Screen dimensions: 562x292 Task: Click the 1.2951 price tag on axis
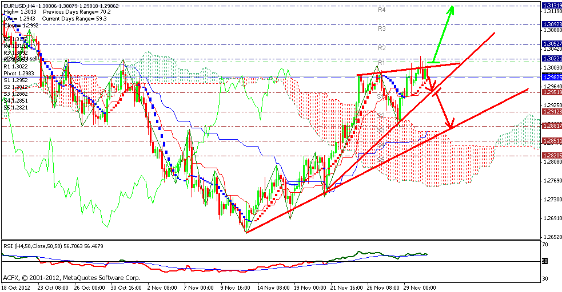click(x=551, y=92)
